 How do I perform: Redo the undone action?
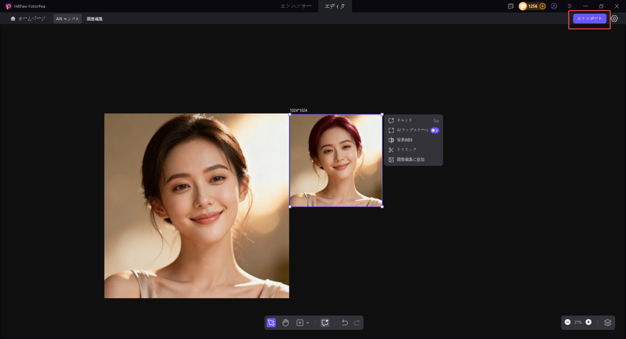[357, 322]
